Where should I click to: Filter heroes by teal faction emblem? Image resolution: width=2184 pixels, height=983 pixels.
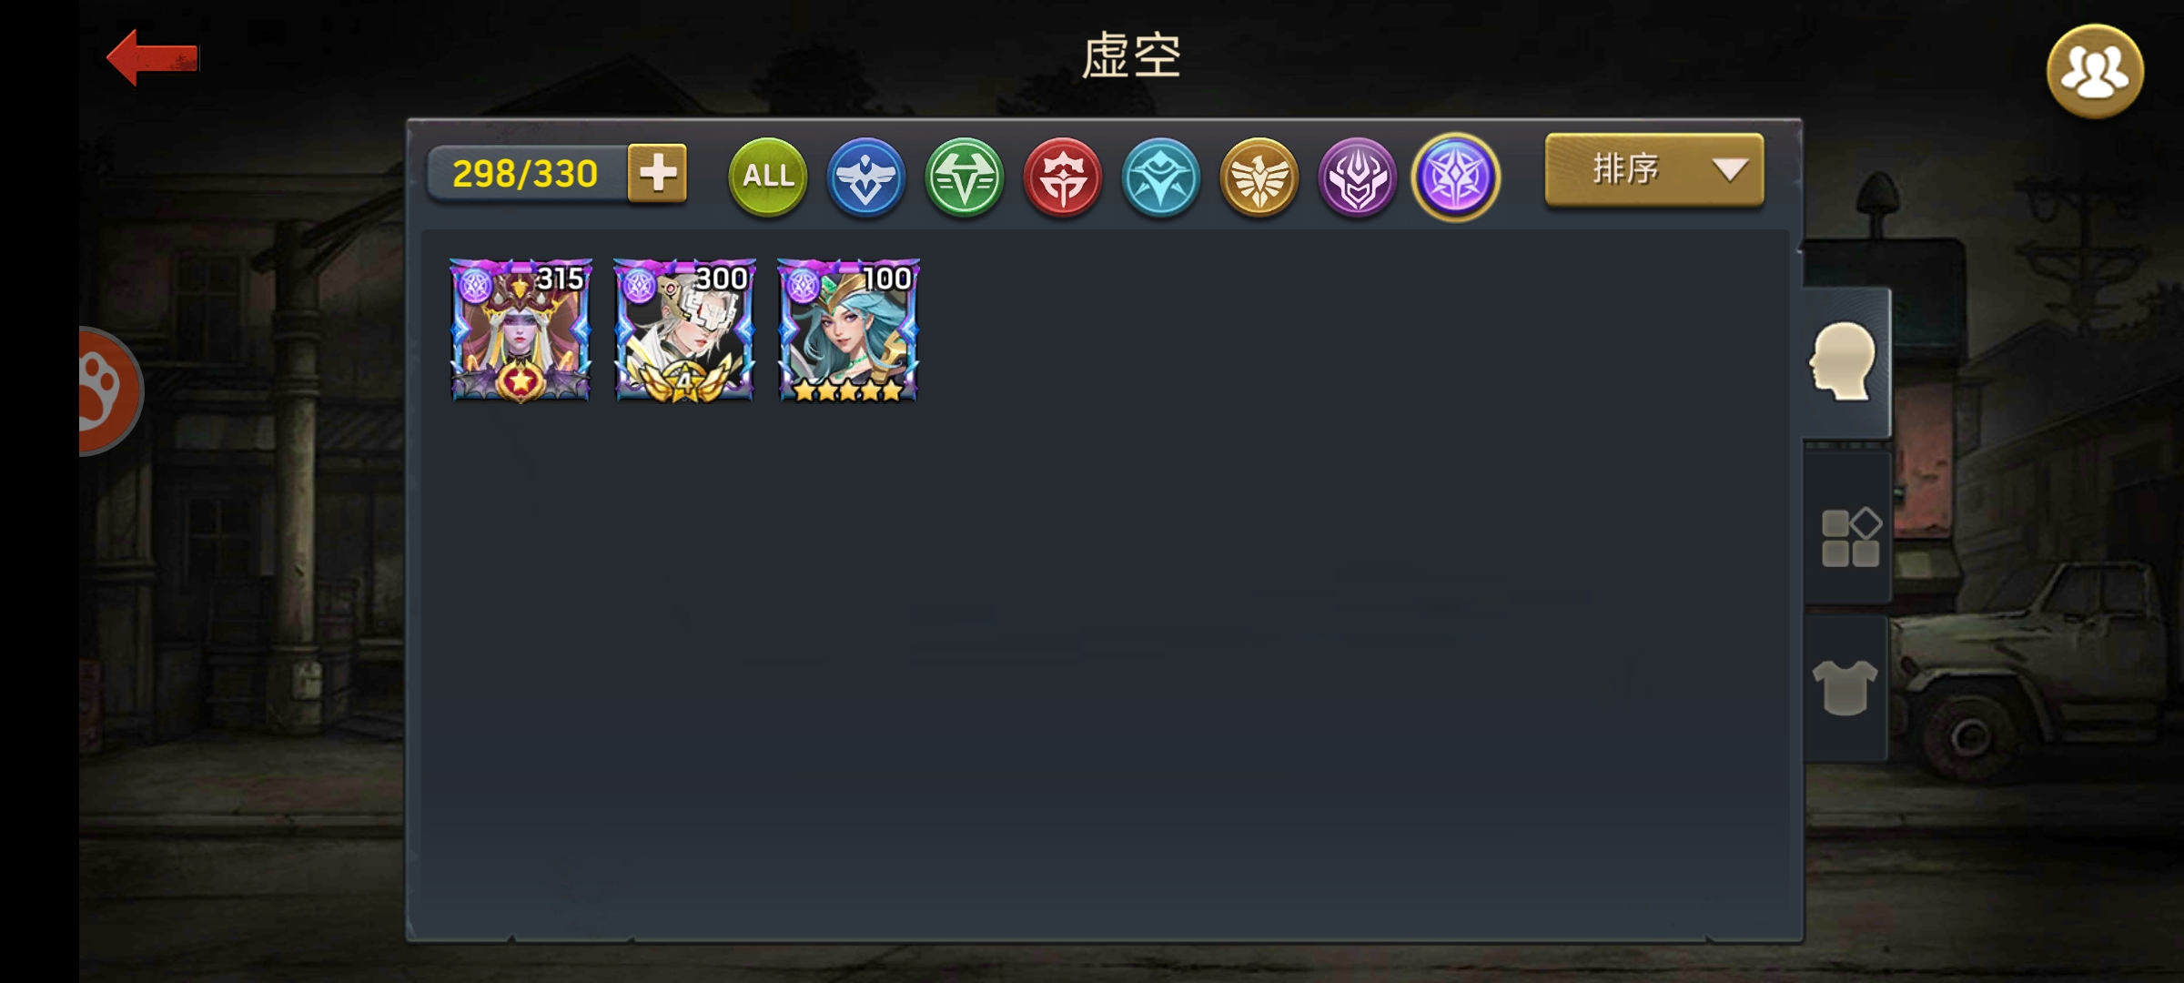(1160, 177)
